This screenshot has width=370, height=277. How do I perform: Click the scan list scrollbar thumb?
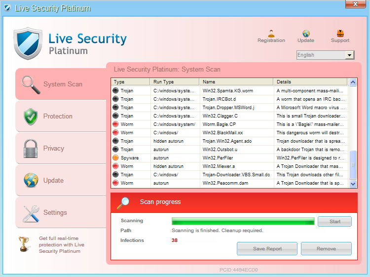(353, 165)
